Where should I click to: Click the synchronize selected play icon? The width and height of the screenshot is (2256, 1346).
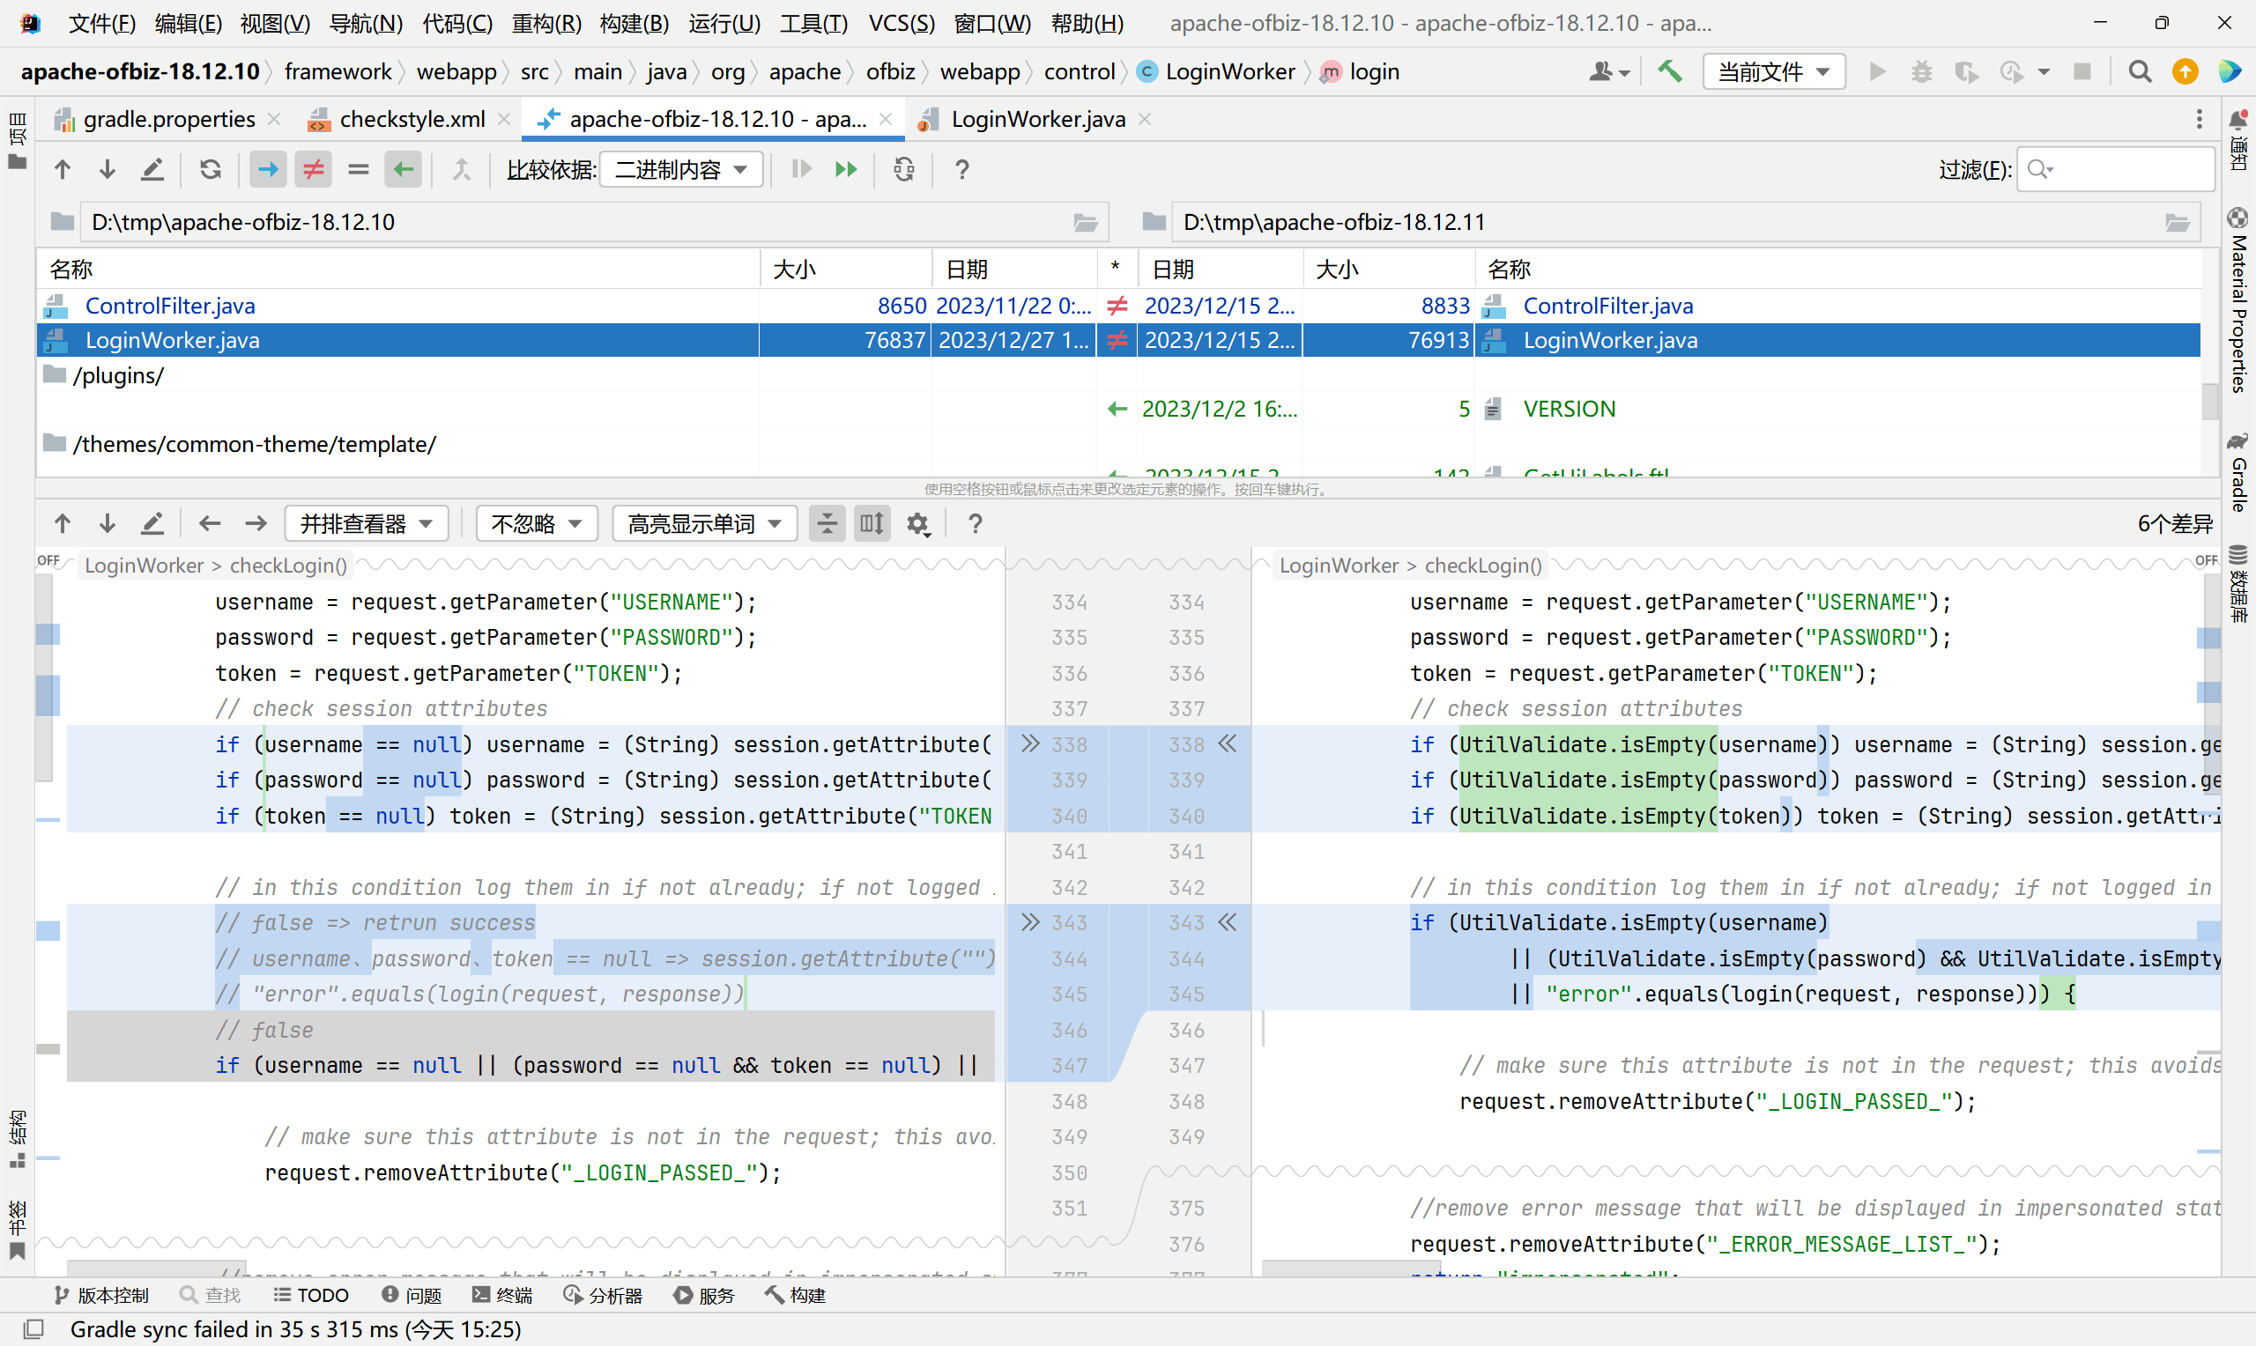click(801, 170)
